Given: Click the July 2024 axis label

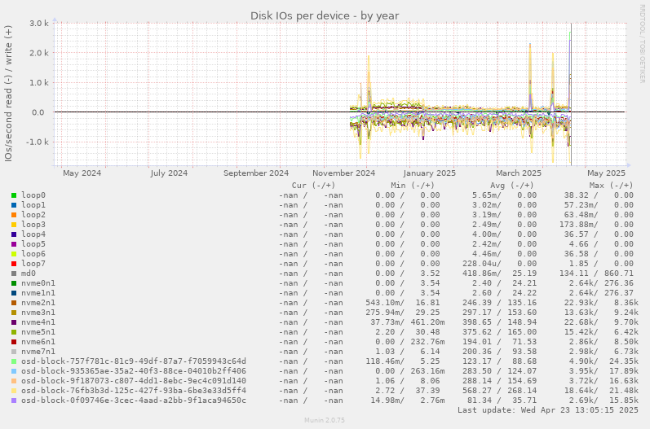Looking at the screenshot, I should pos(169,173).
